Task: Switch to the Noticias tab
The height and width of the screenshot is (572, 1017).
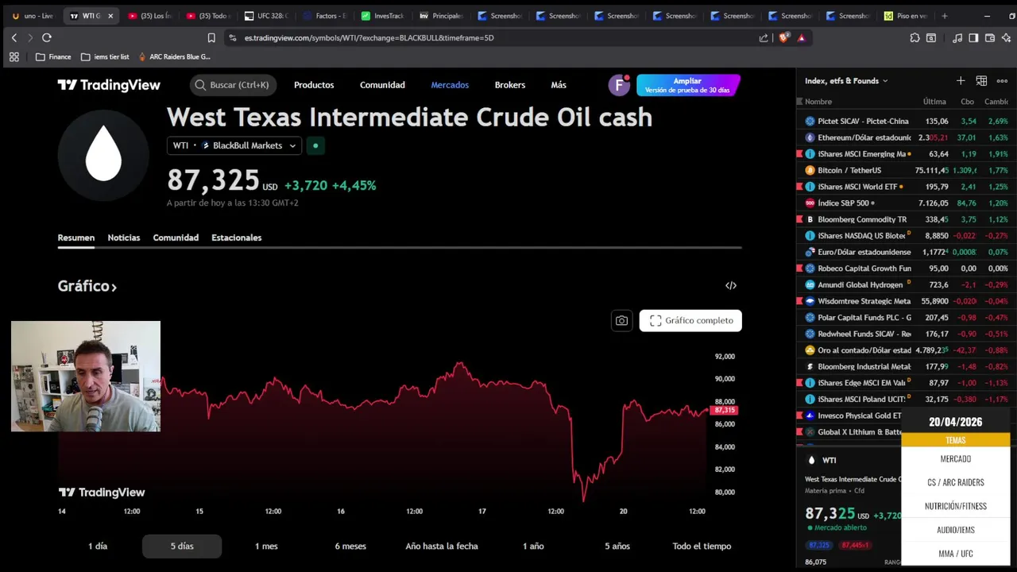Action: tap(124, 238)
